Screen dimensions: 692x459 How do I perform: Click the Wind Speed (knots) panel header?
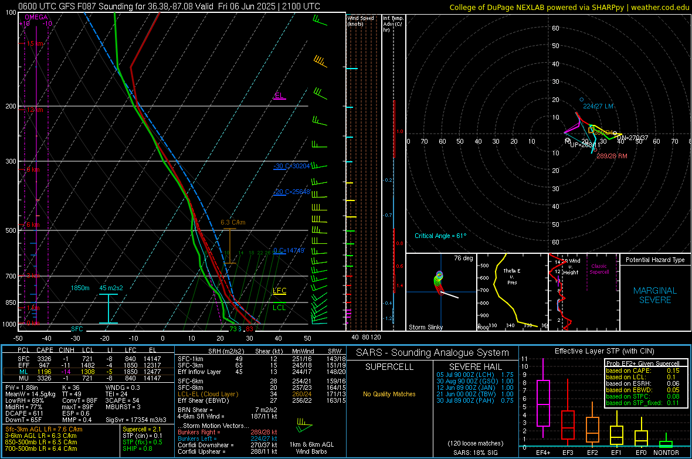(360, 21)
